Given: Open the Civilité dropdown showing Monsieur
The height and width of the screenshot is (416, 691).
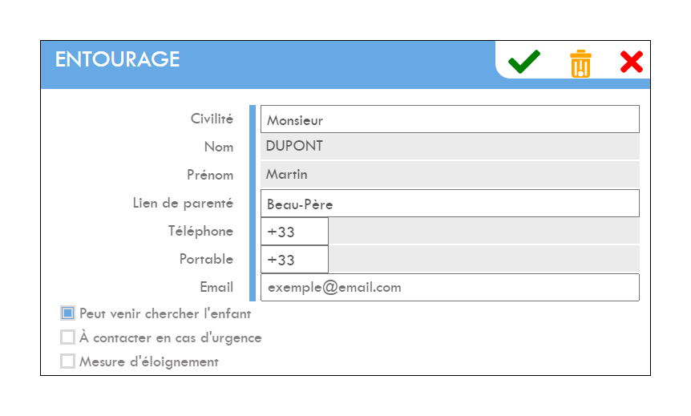Looking at the screenshot, I should click(x=450, y=119).
